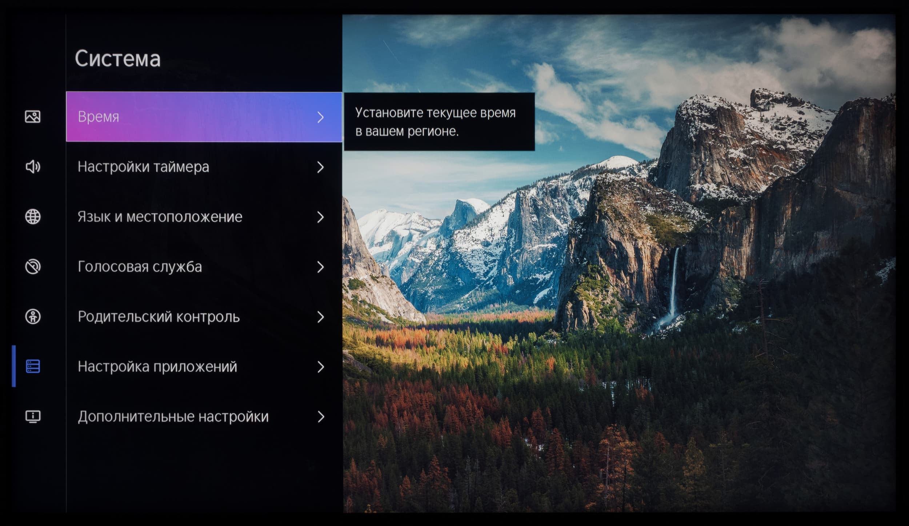Expand chevron beside Настройки таймера

click(320, 167)
